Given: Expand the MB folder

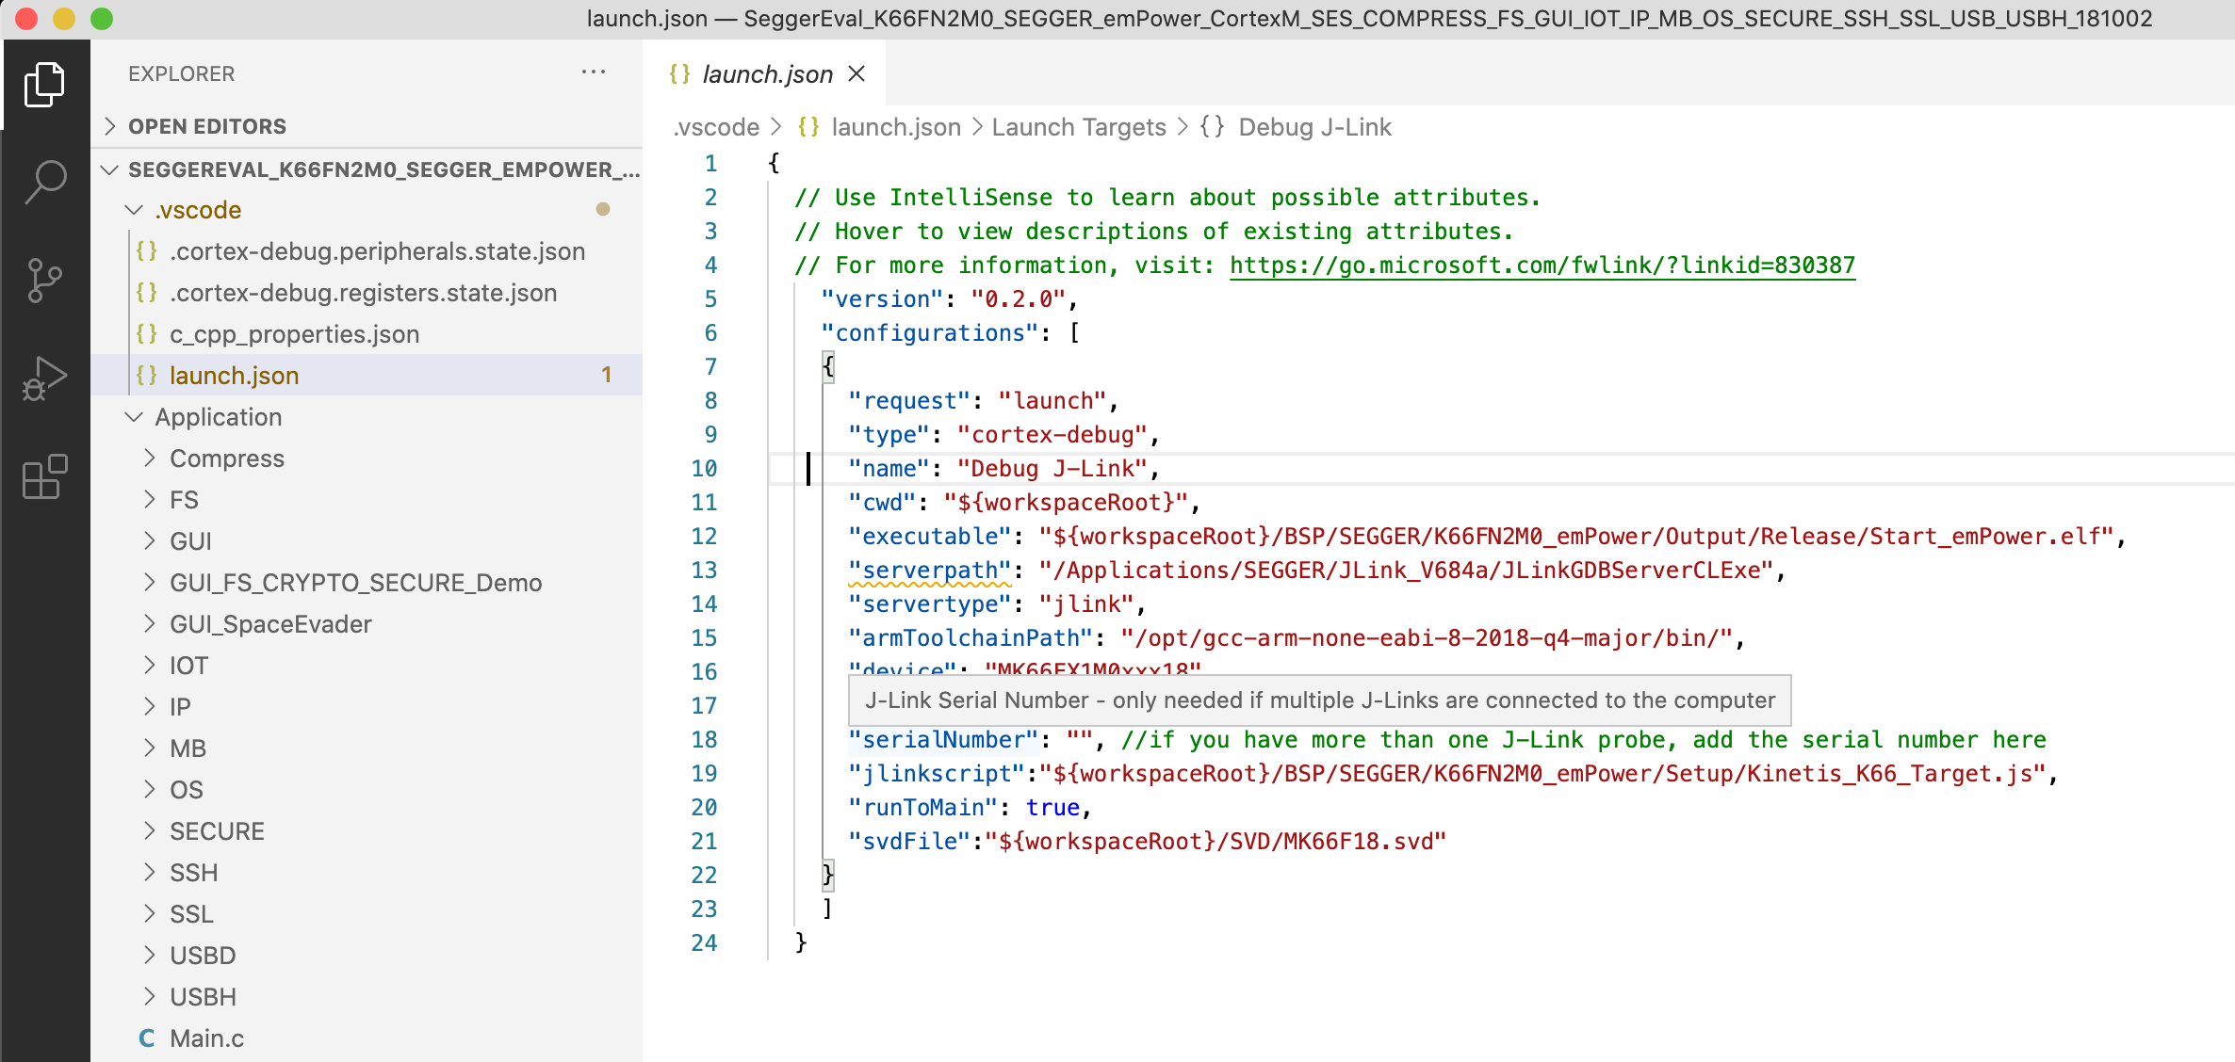Looking at the screenshot, I should 150,748.
